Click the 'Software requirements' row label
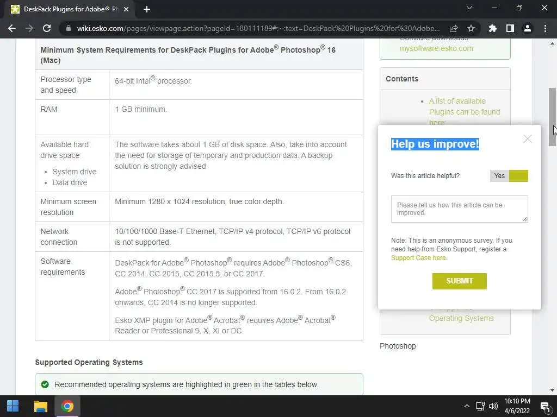The image size is (557, 417). [x=63, y=267]
